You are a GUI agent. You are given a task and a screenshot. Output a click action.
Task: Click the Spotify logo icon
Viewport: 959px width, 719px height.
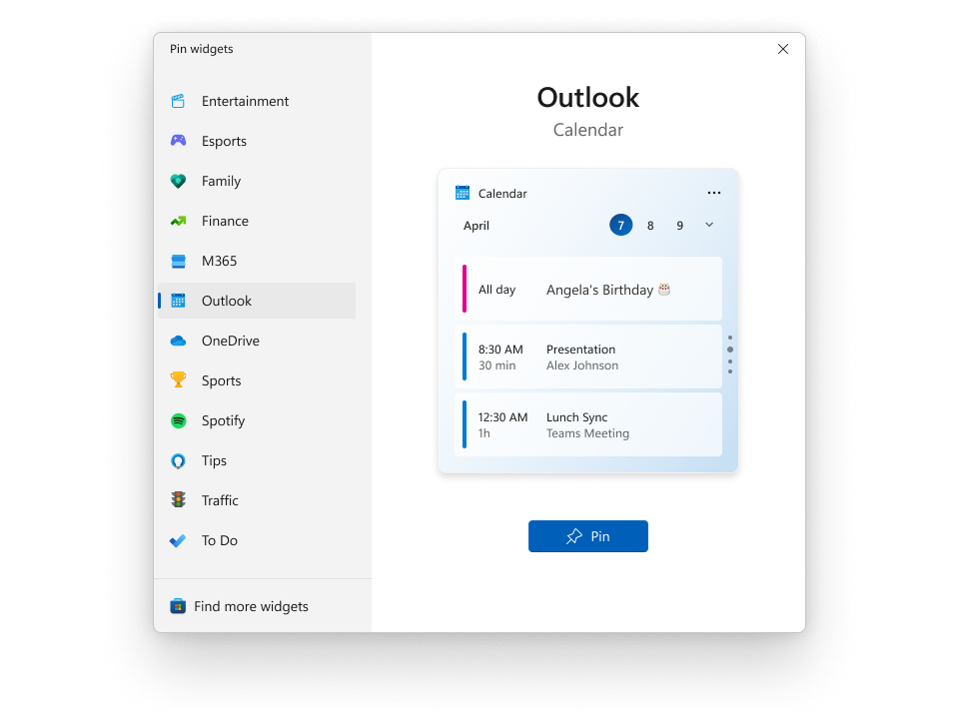pos(178,420)
